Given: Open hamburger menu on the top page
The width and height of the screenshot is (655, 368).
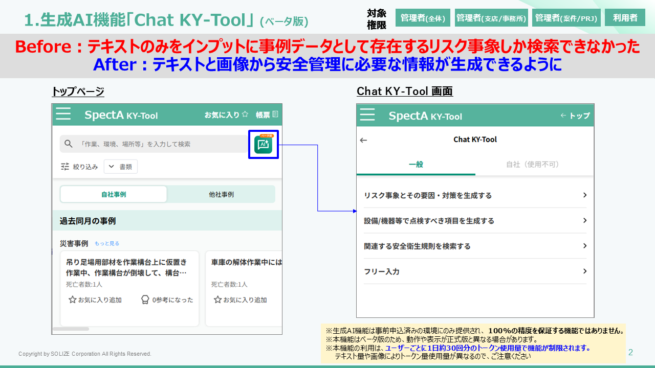Looking at the screenshot, I should tap(63, 113).
